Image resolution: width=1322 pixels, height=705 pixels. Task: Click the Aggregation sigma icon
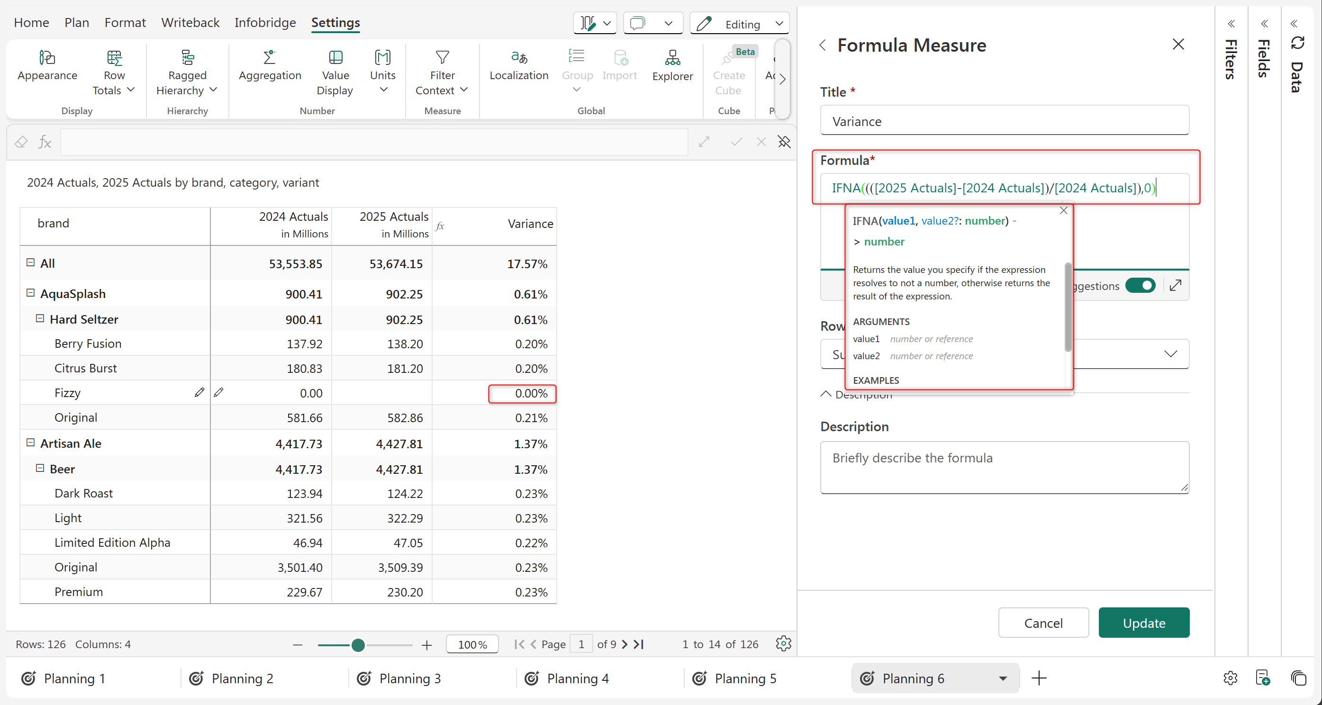[x=270, y=57]
